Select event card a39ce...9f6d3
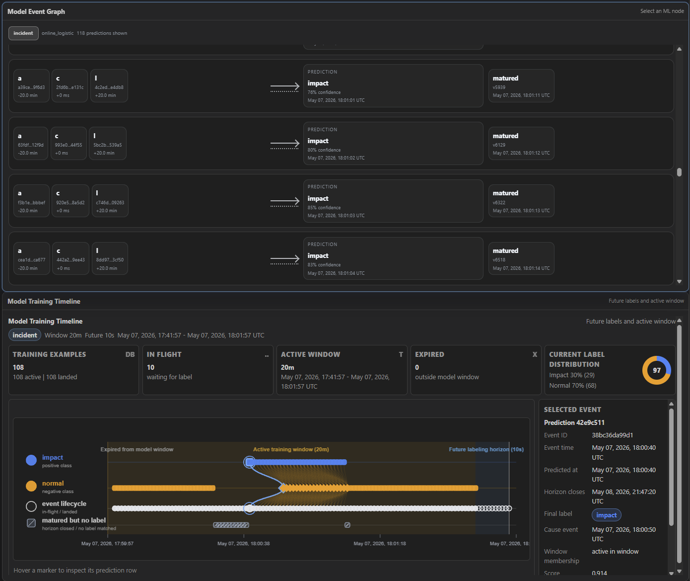 pyautogui.click(x=31, y=86)
